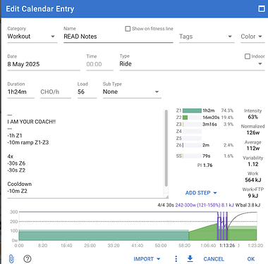The image size is (268, 264).
Task: Open the Sub Type None dropdown
Action: (132, 92)
